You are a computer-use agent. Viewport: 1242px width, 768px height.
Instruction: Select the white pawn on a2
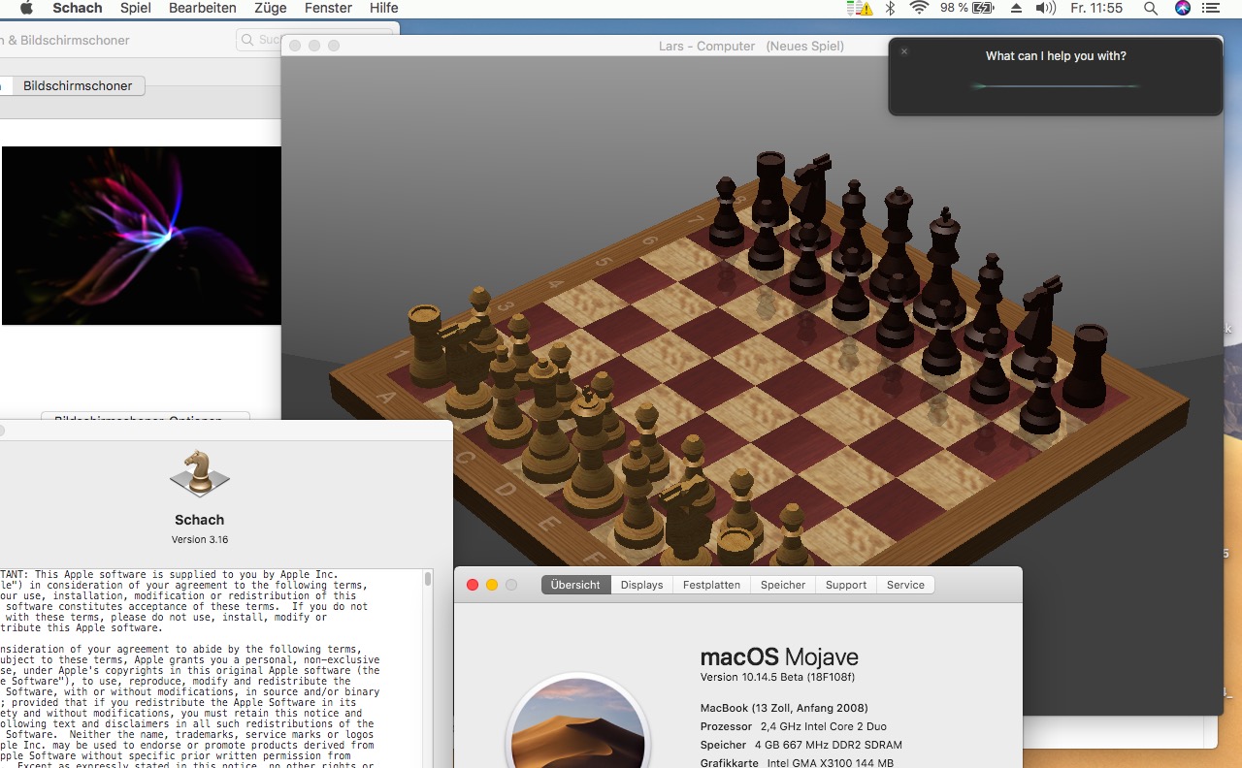[478, 316]
